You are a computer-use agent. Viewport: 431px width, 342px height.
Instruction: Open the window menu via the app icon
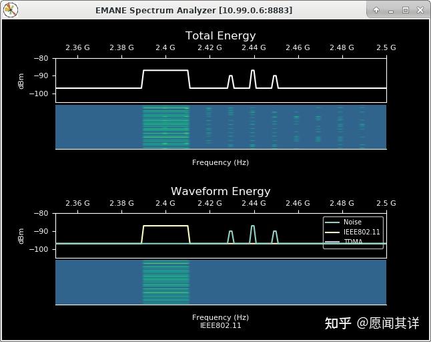[x=11, y=10]
